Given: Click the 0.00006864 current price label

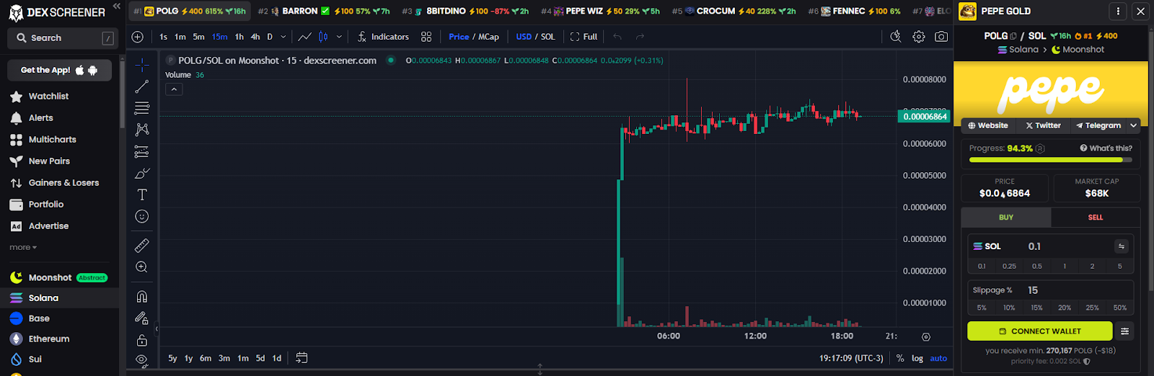Looking at the screenshot, I should pyautogui.click(x=924, y=117).
